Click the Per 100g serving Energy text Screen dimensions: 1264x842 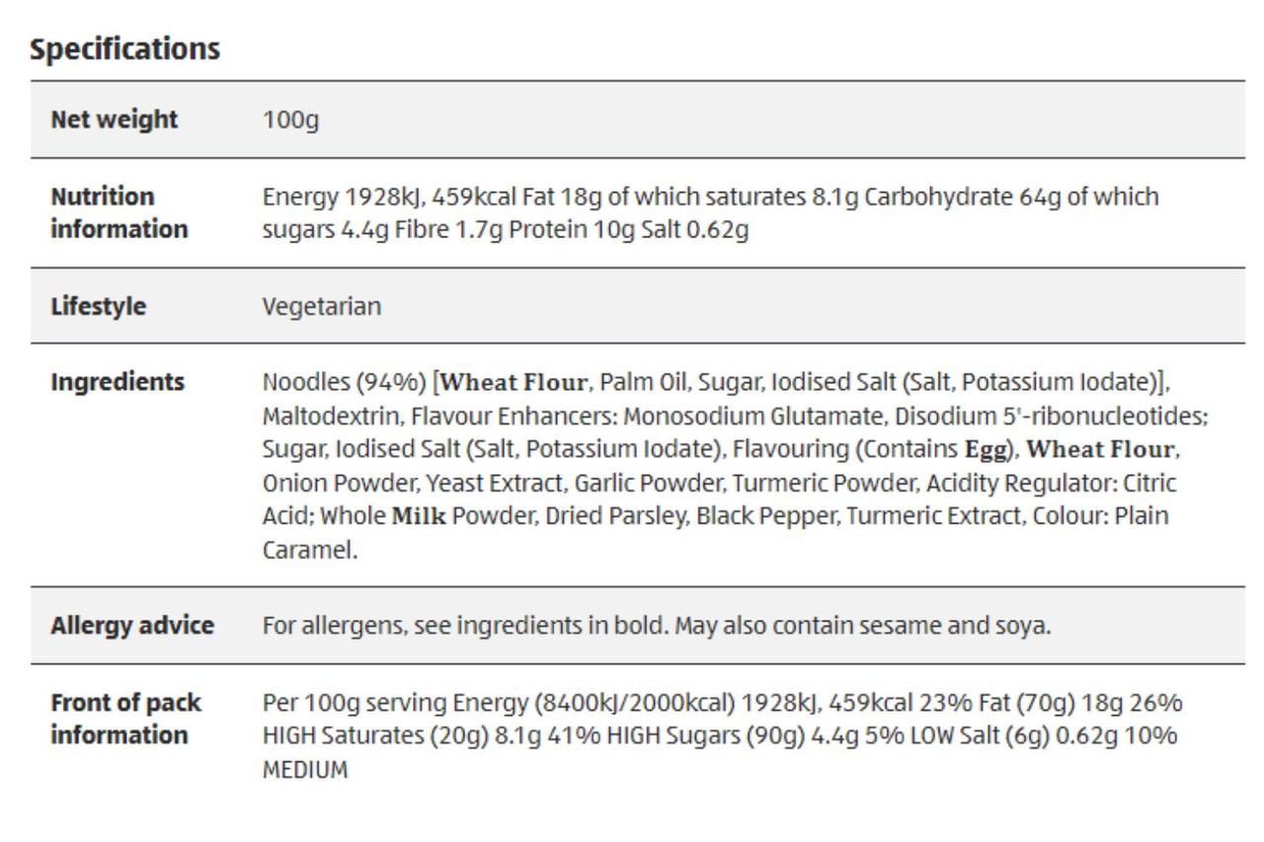[x=394, y=703]
